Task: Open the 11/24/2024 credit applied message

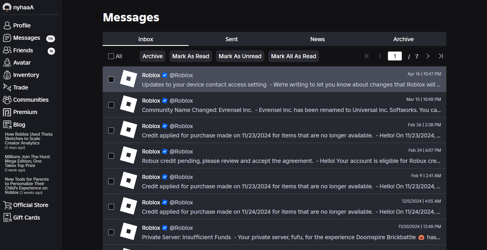Action: pos(274,206)
